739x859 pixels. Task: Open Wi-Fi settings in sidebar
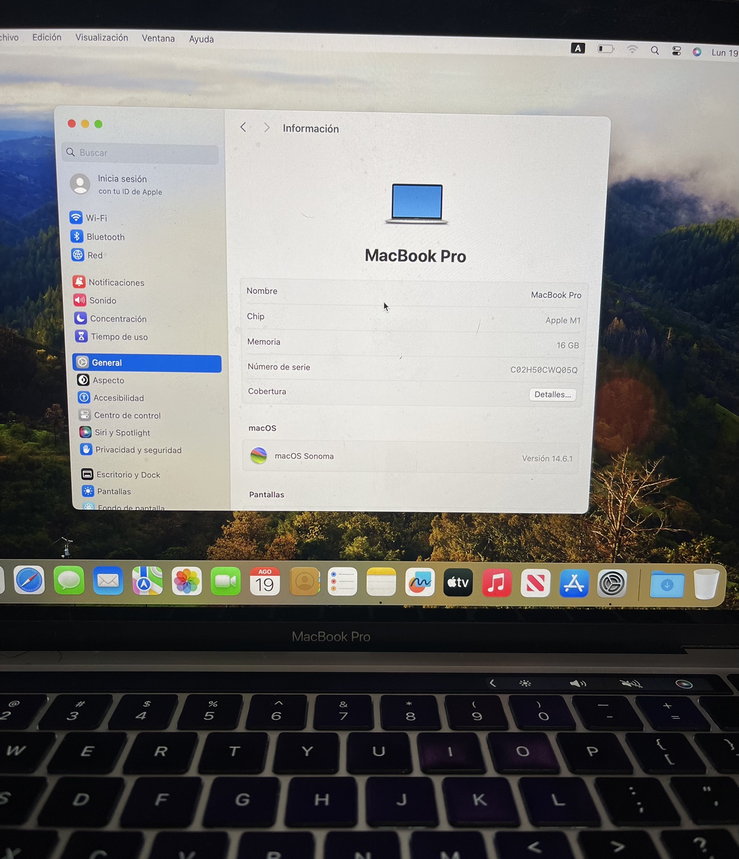point(88,218)
